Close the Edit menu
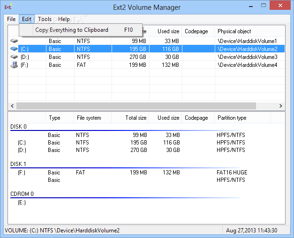The width and height of the screenshot is (294, 238). point(27,19)
